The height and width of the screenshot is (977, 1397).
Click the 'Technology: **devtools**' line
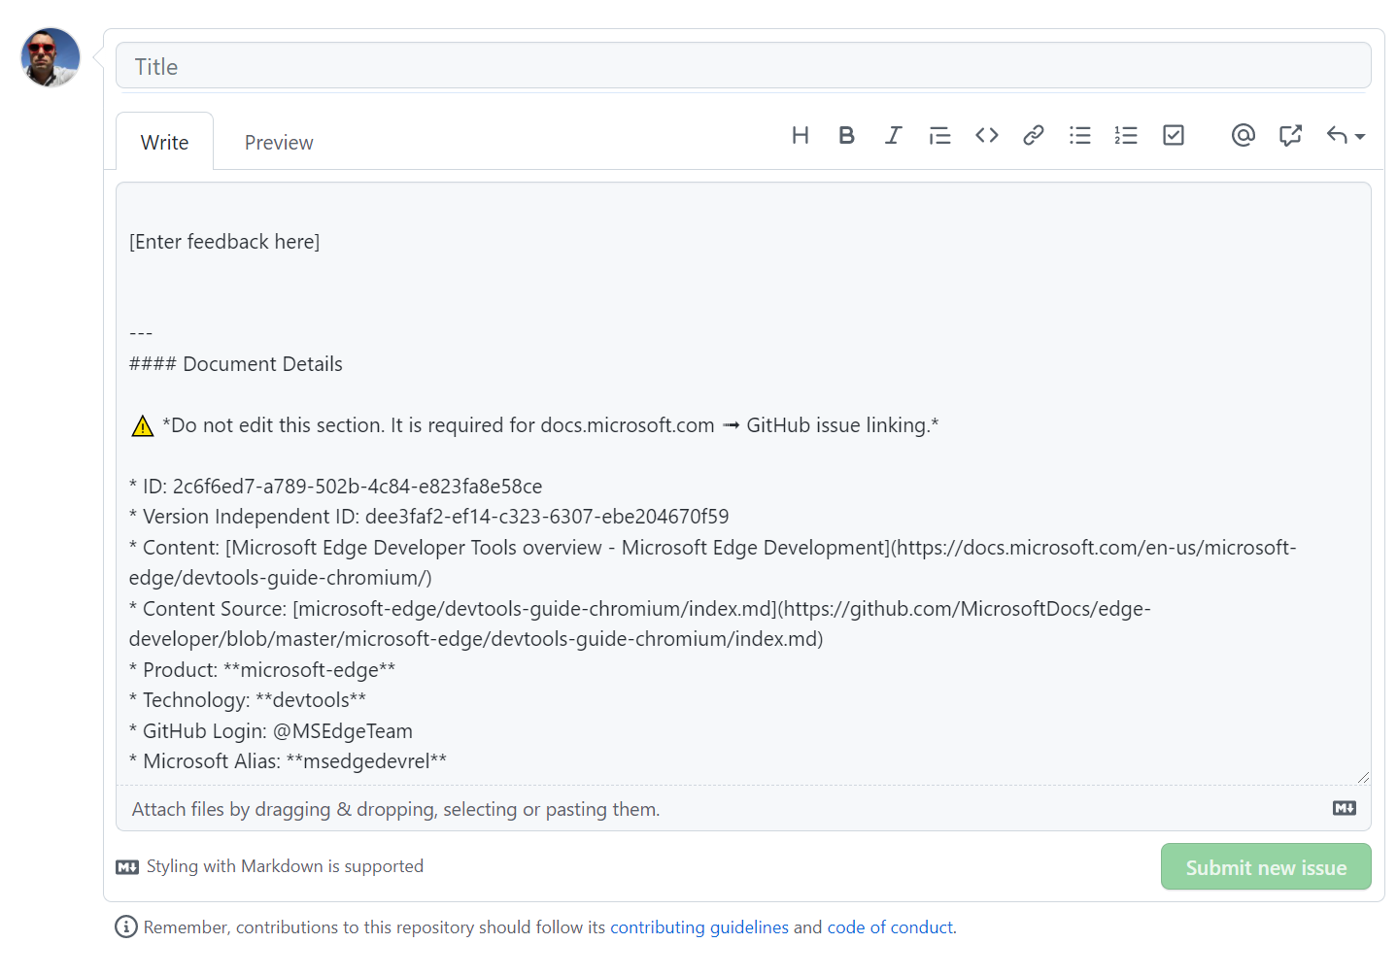(x=248, y=700)
